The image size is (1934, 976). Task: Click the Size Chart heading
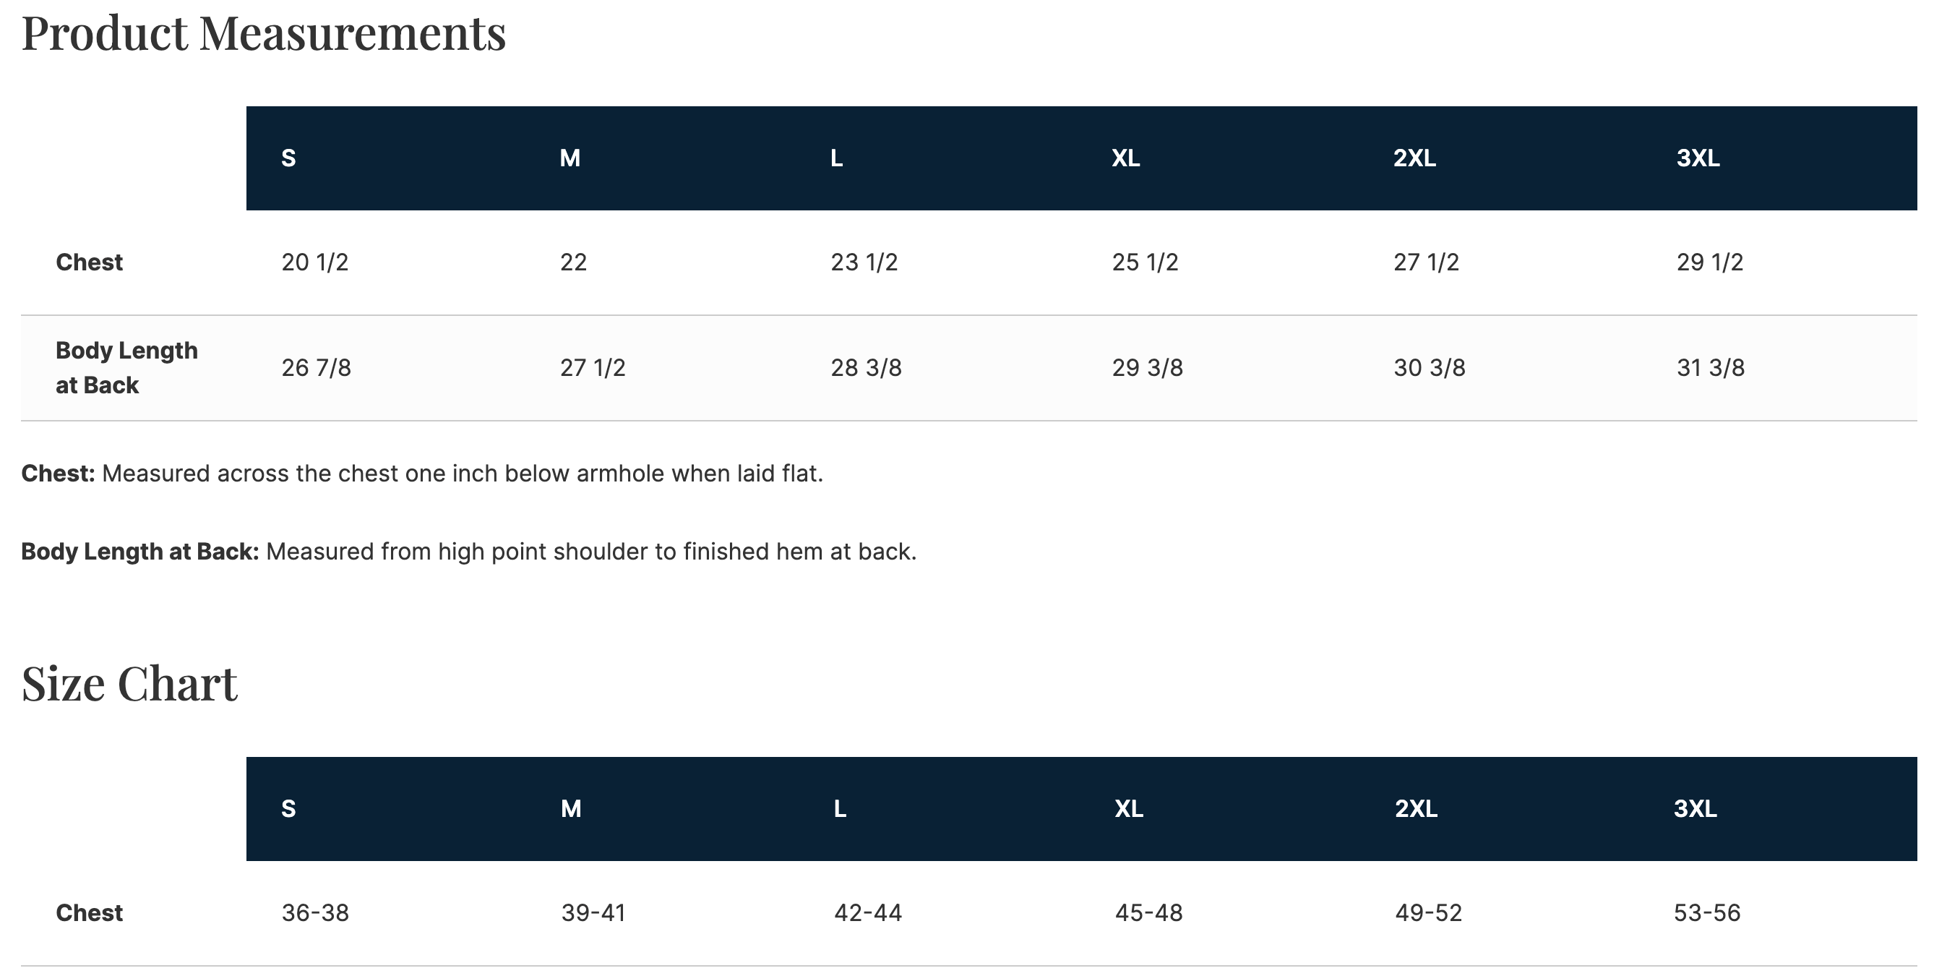click(x=129, y=683)
